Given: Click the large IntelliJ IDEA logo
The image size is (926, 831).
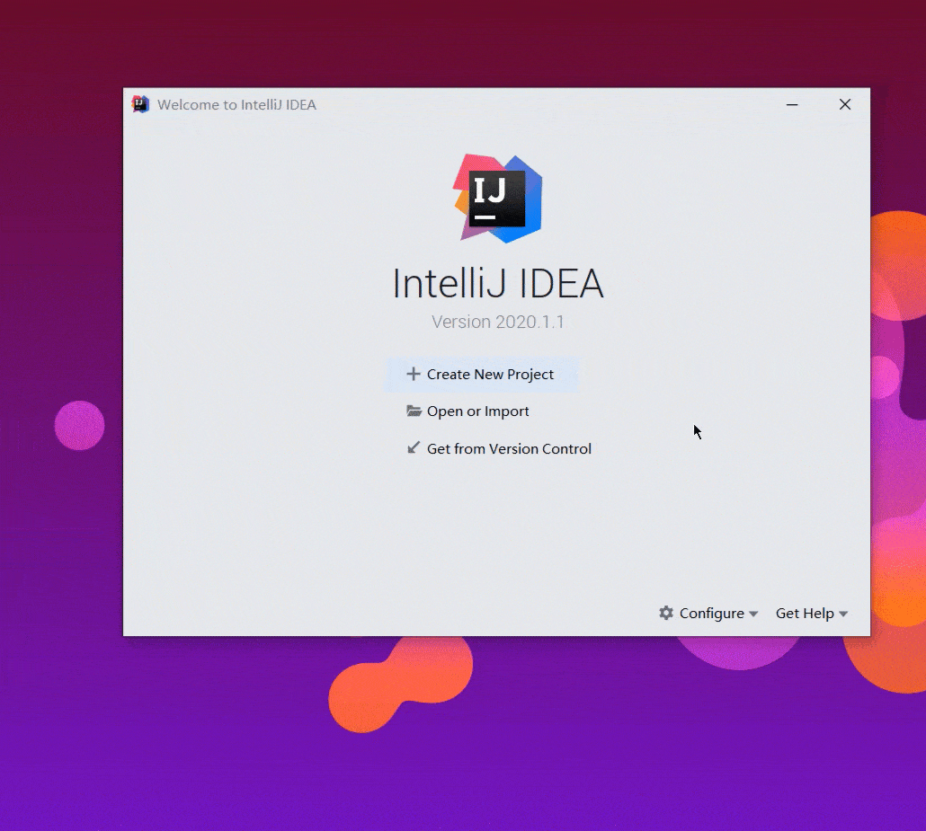Looking at the screenshot, I should click(498, 199).
